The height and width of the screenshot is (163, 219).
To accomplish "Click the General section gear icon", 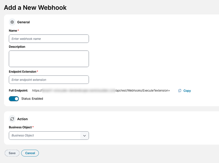I will (x=12, y=22).
